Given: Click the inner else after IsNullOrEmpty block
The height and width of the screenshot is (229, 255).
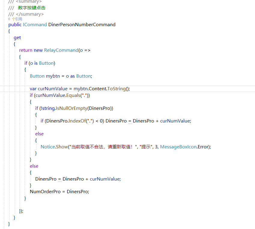Looking at the screenshot, I should 39,134.
